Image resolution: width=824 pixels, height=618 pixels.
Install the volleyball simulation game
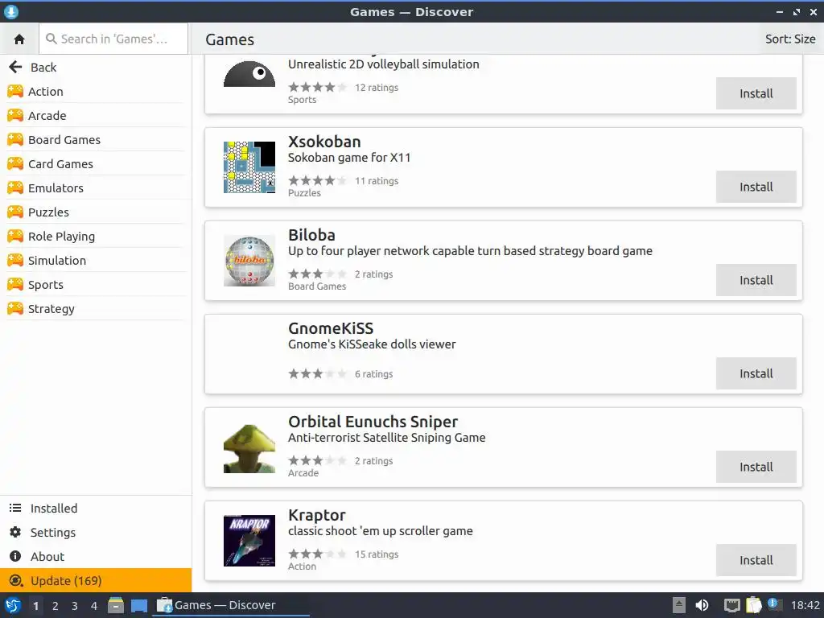pos(756,93)
